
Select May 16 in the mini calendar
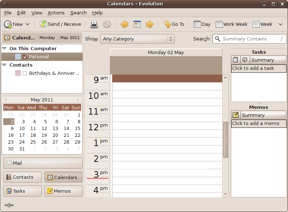tap(11, 135)
